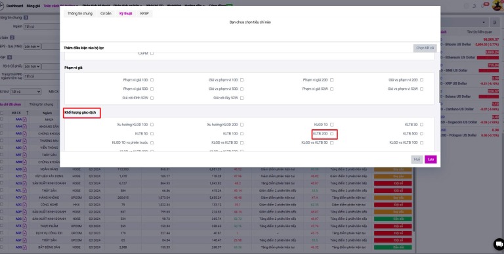
Task: Switch to KFSP tab in dialog
Action: pyautogui.click(x=144, y=14)
